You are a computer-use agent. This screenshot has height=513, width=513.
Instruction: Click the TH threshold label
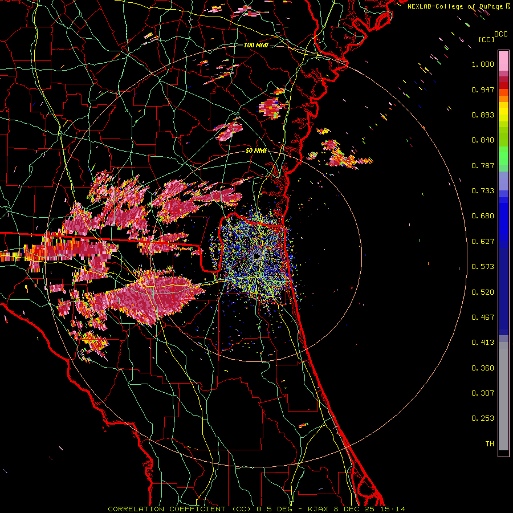tap(490, 444)
